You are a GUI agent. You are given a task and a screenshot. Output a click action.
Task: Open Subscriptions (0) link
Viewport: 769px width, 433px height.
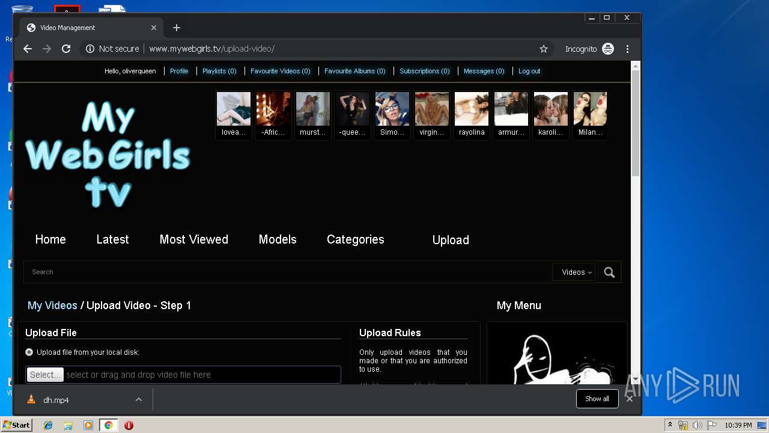(x=425, y=71)
